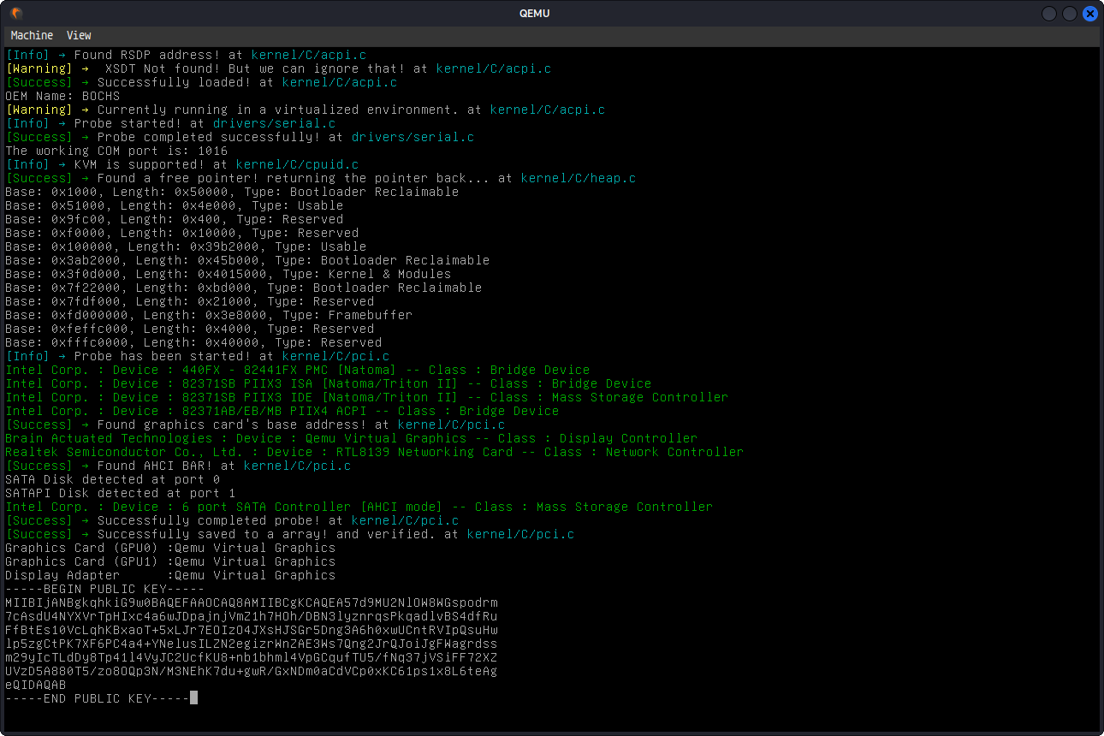
Task: Click 'SATAPI Disk detected at port 1'
Action: point(121,493)
